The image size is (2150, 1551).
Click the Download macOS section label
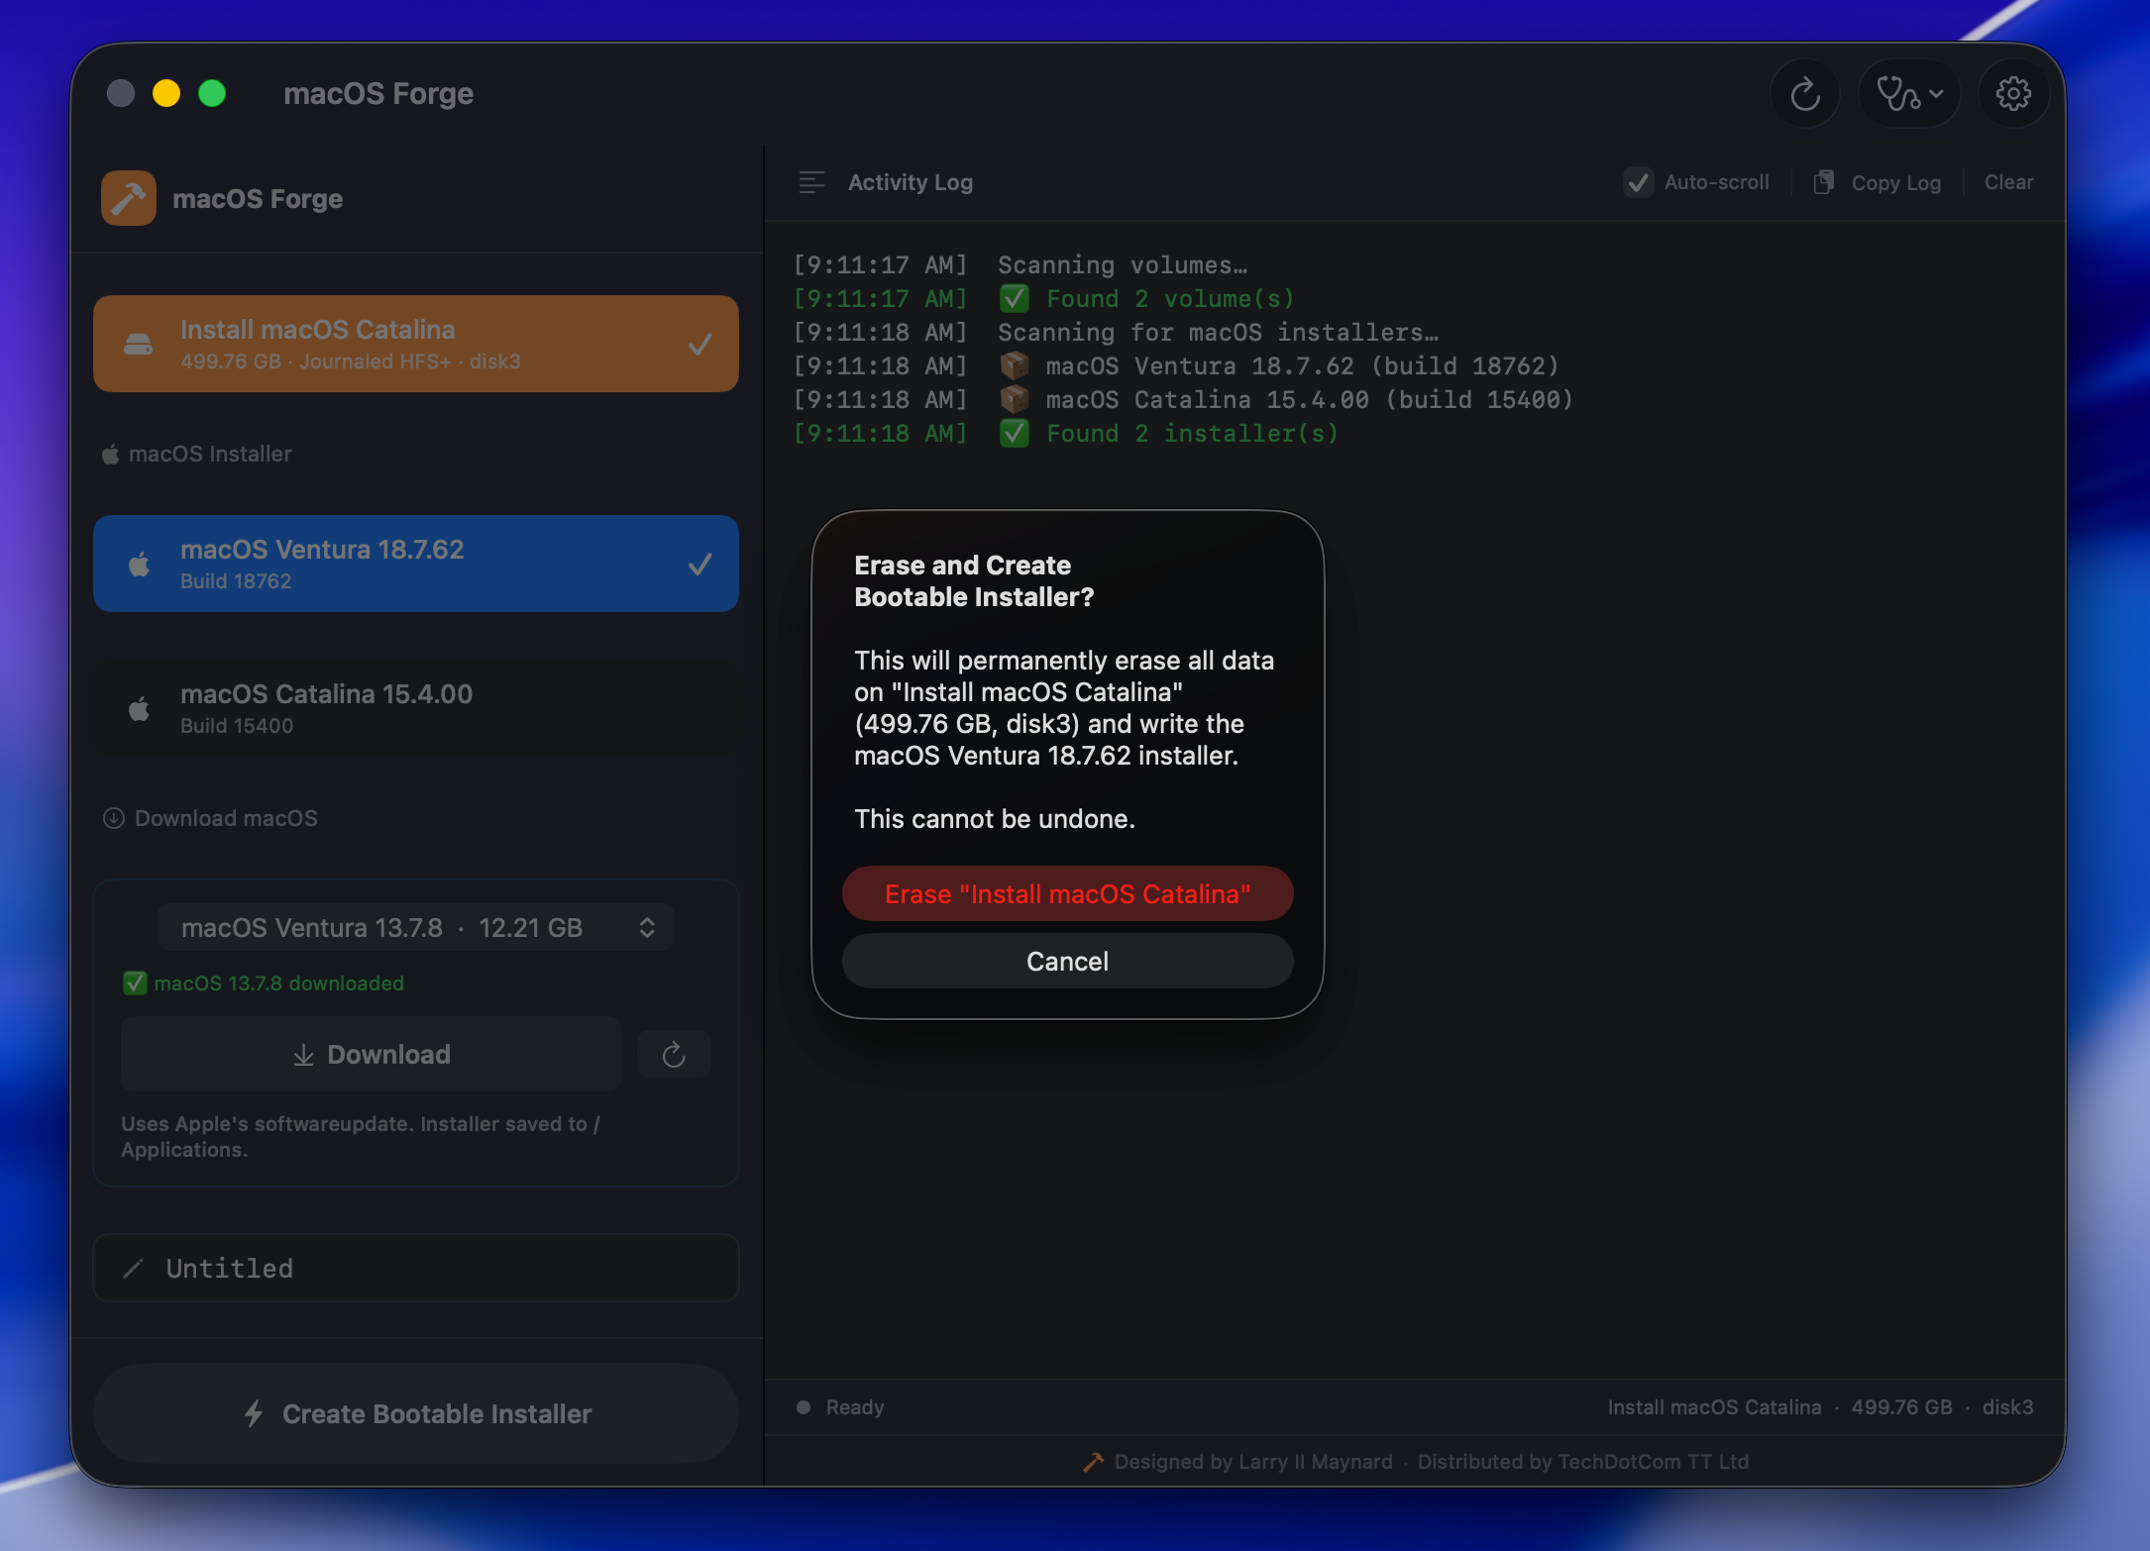click(226, 818)
